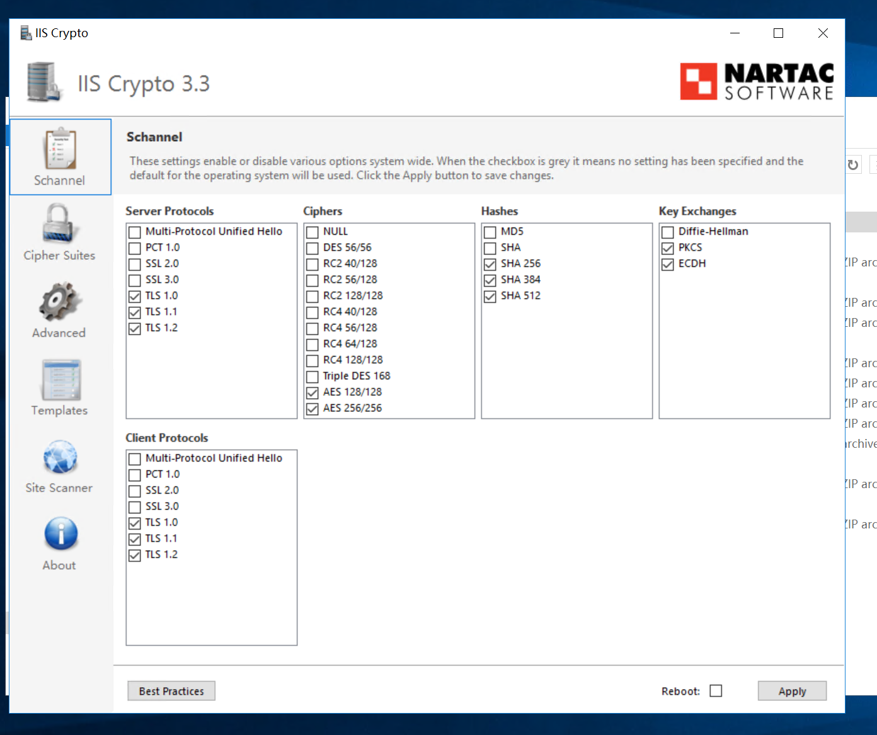Check the Reboot checkbox
877x735 pixels.
pos(715,690)
